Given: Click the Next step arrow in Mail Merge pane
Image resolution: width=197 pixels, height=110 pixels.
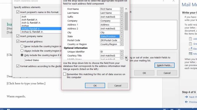Looking at the screenshot, I should click(x=186, y=97).
